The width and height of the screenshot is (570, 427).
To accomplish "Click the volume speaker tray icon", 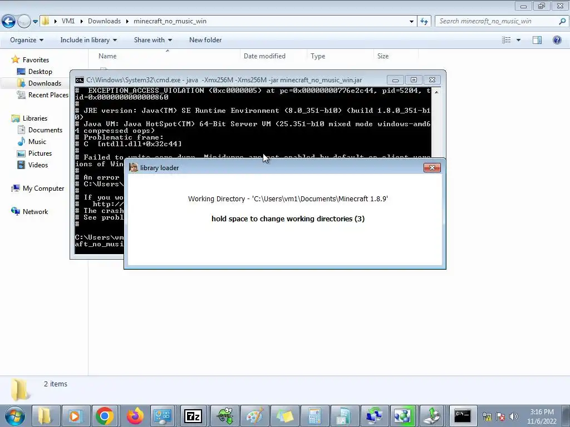I will coord(514,416).
